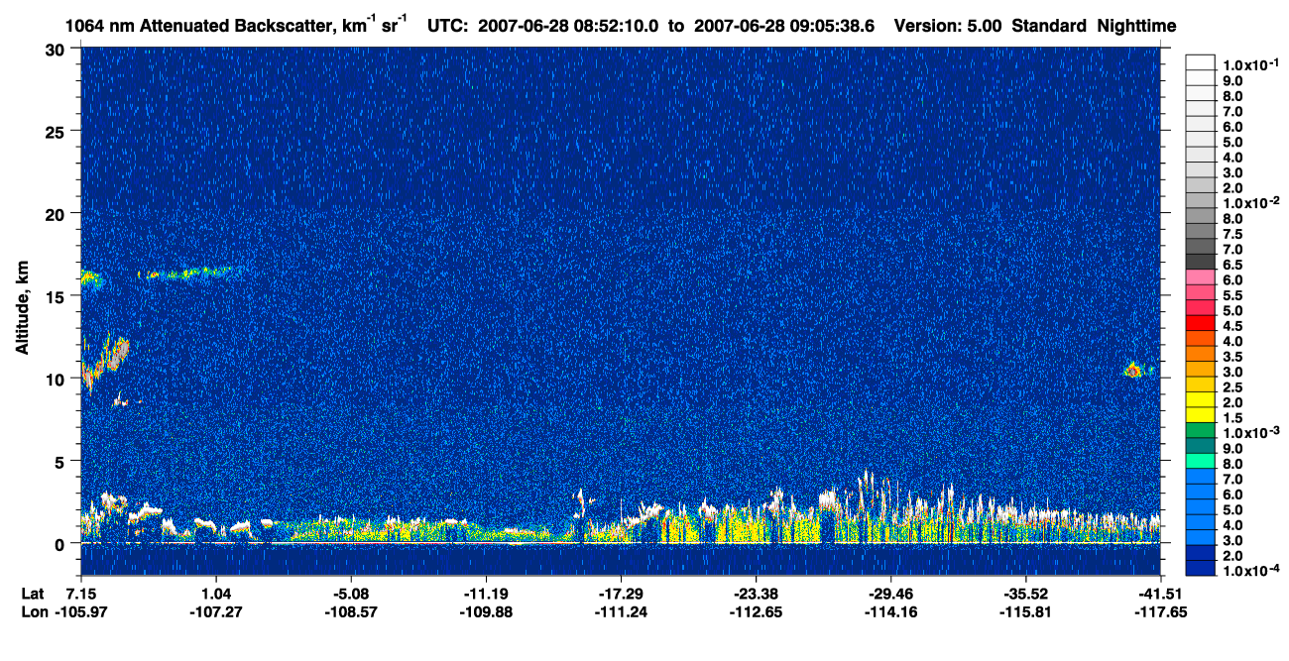This screenshot has height=661, width=1289.
Task: Click longitude value '-111.24'
Action: coord(621,612)
